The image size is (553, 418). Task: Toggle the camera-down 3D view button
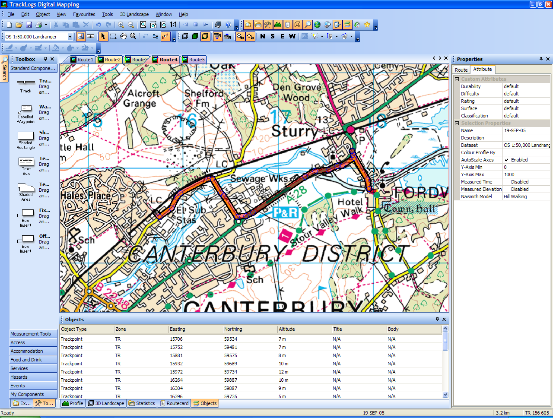tap(218, 37)
